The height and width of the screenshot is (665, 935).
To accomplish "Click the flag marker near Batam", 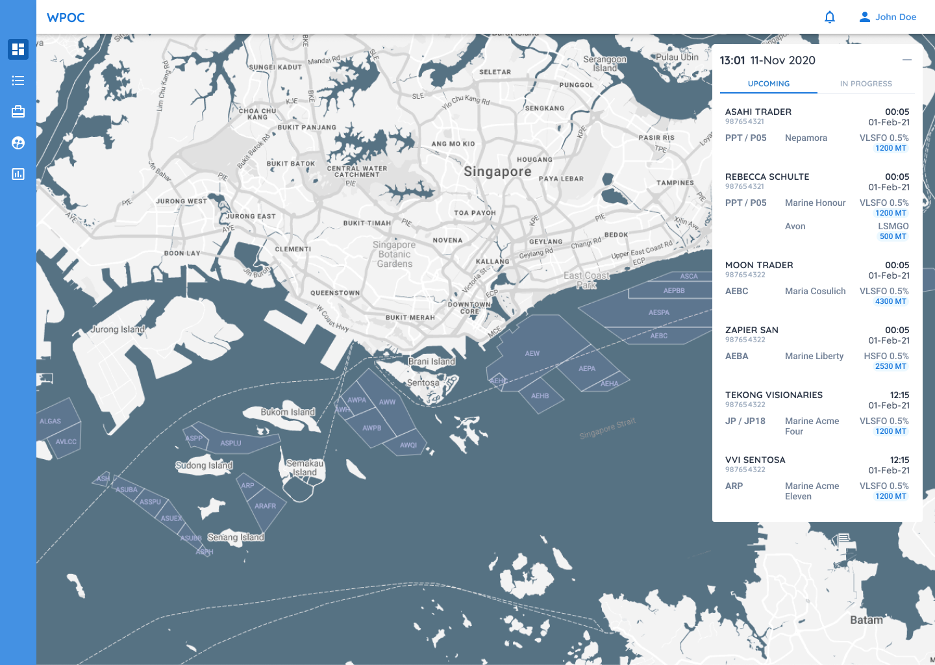I will pyautogui.click(x=843, y=540).
